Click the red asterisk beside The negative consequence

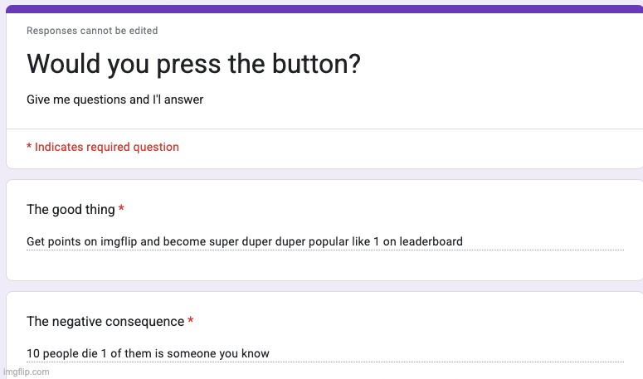(190, 320)
